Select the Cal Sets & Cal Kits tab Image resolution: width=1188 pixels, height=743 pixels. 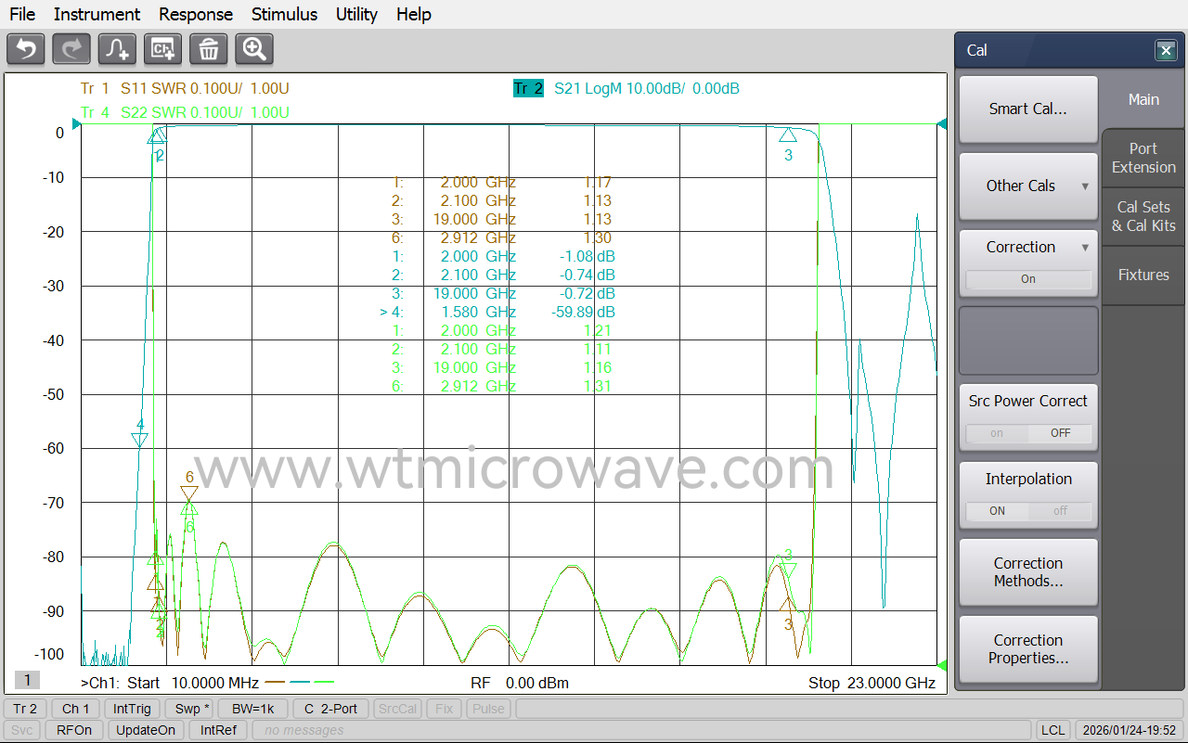[1143, 216]
